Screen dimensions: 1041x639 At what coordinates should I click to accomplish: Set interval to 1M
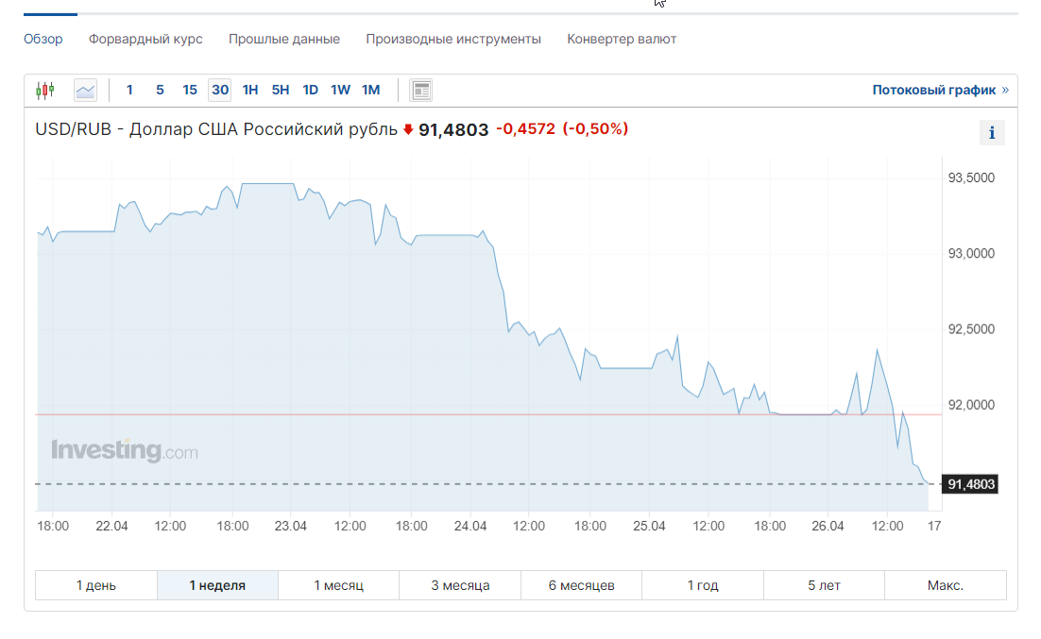coord(371,91)
